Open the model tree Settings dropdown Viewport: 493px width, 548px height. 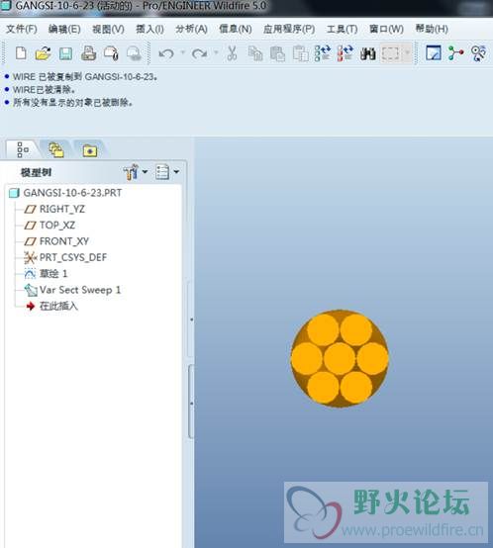pos(136,172)
